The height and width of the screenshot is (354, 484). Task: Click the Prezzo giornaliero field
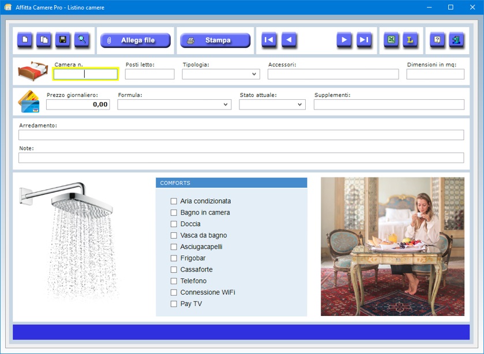coord(78,104)
